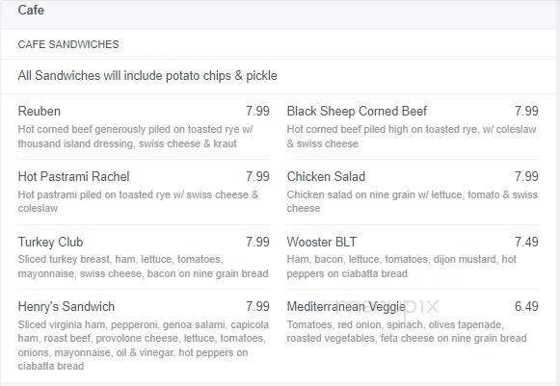Viewport: 560px width, 386px height.
Task: Click the Henry's Sandwich ingredients description
Action: 144,346
